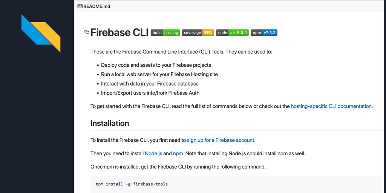
Task: Click the node >= 8.0.0 badge
Action: (x=232, y=33)
